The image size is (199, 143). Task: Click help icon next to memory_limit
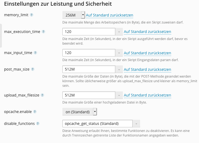(32, 15)
